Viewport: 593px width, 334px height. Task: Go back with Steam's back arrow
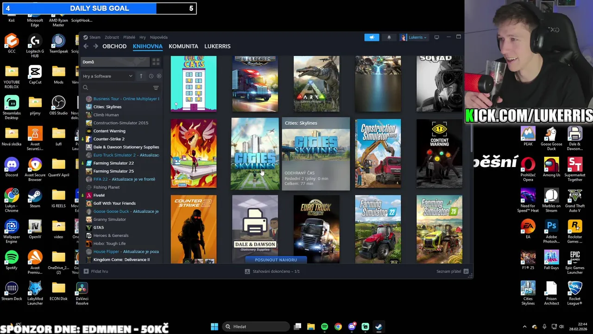86,46
